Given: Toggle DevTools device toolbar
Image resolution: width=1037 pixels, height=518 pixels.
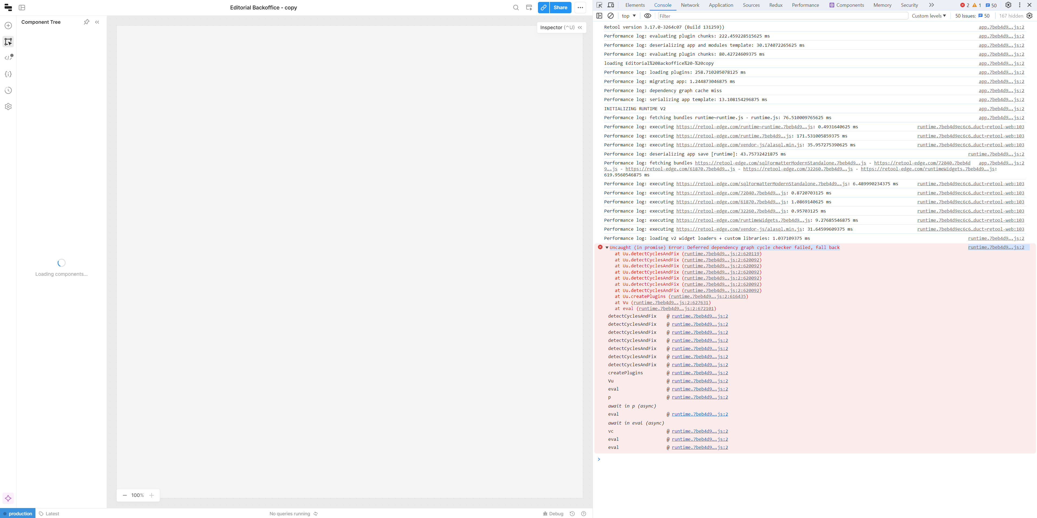Looking at the screenshot, I should [x=611, y=5].
